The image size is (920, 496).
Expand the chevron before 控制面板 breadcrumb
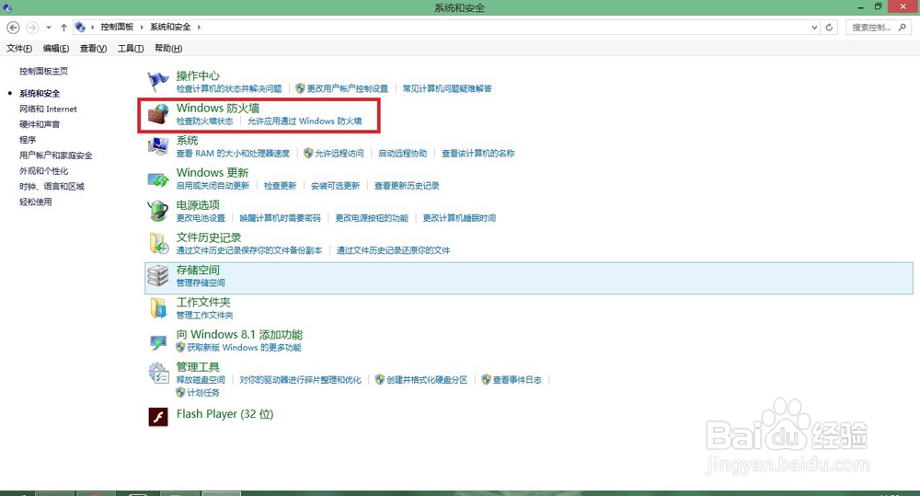coord(92,27)
